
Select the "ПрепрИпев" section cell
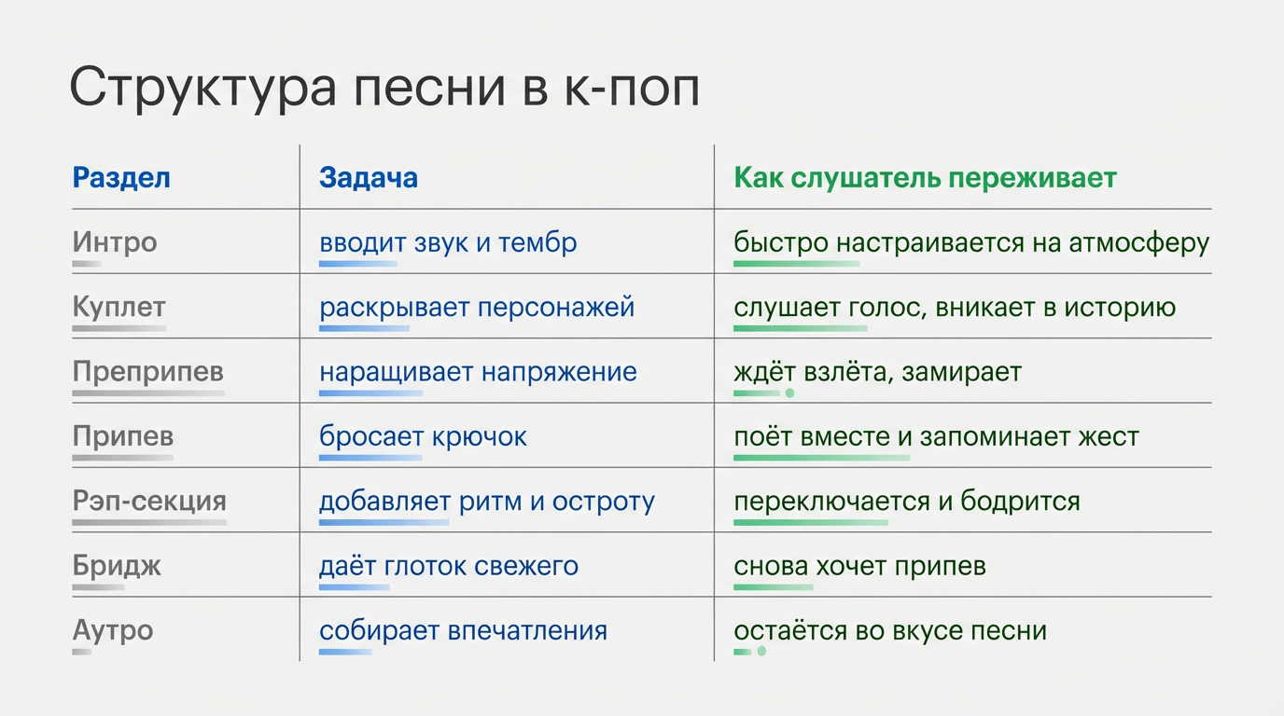148,372
